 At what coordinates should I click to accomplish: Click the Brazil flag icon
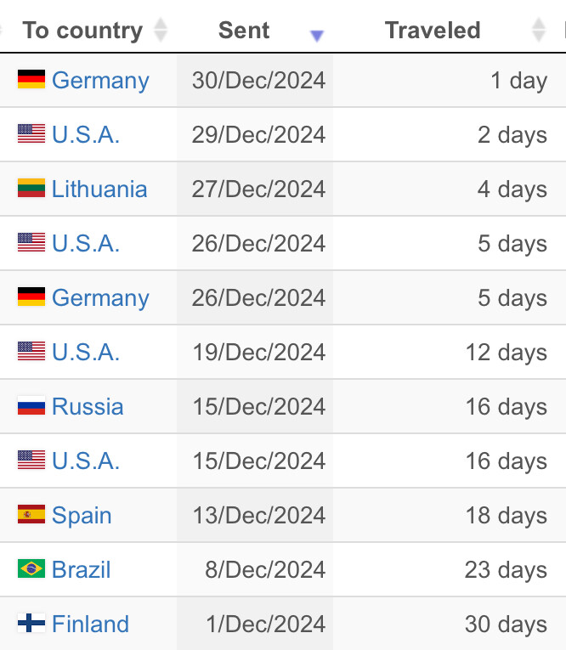pos(31,569)
